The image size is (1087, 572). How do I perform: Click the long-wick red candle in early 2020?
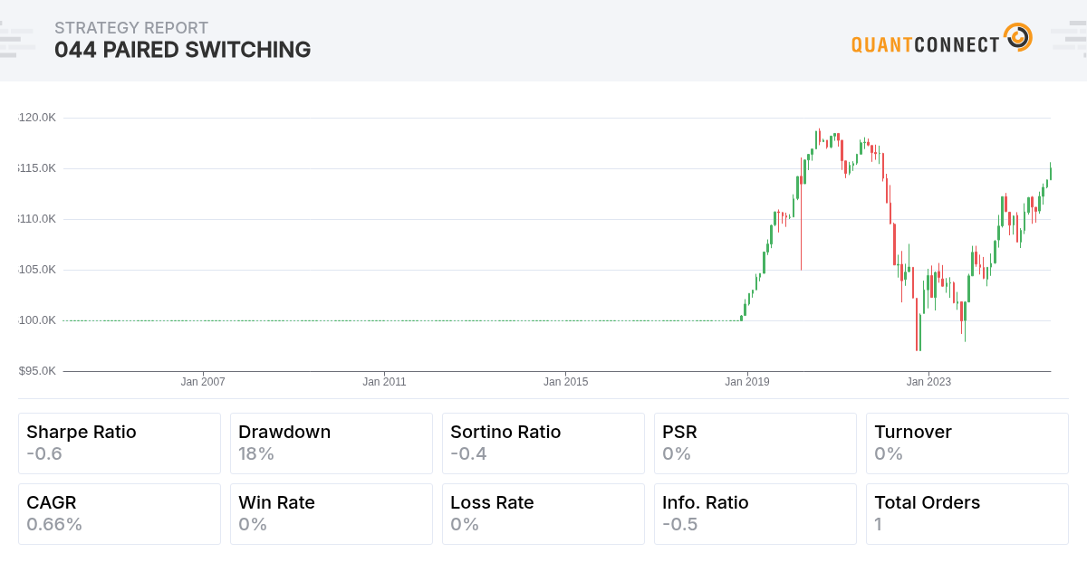point(802,214)
